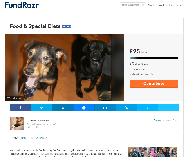Click the organizer's profile thumbnail

pos(16,123)
